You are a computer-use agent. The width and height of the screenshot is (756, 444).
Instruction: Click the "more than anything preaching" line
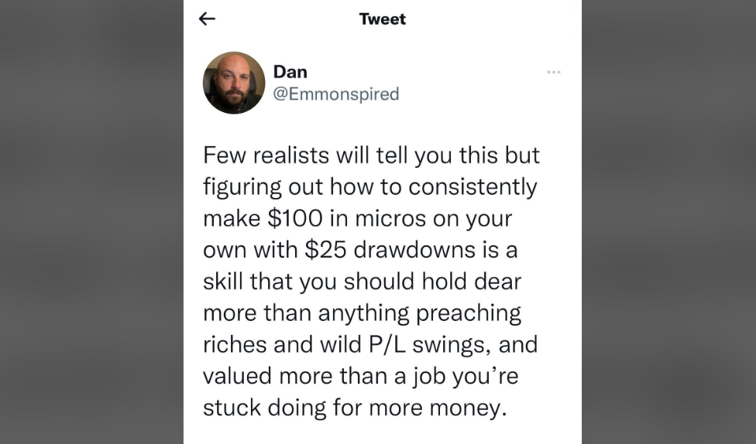click(362, 313)
